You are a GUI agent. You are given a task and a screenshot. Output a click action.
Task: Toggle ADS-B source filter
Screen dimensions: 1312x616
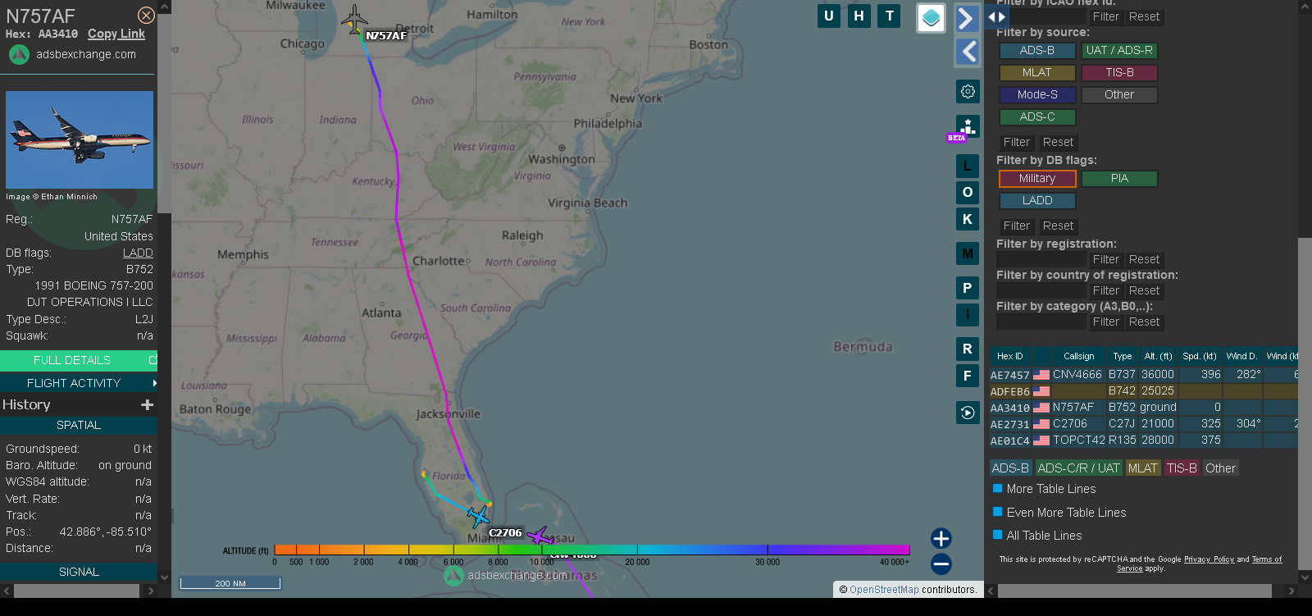click(1037, 50)
